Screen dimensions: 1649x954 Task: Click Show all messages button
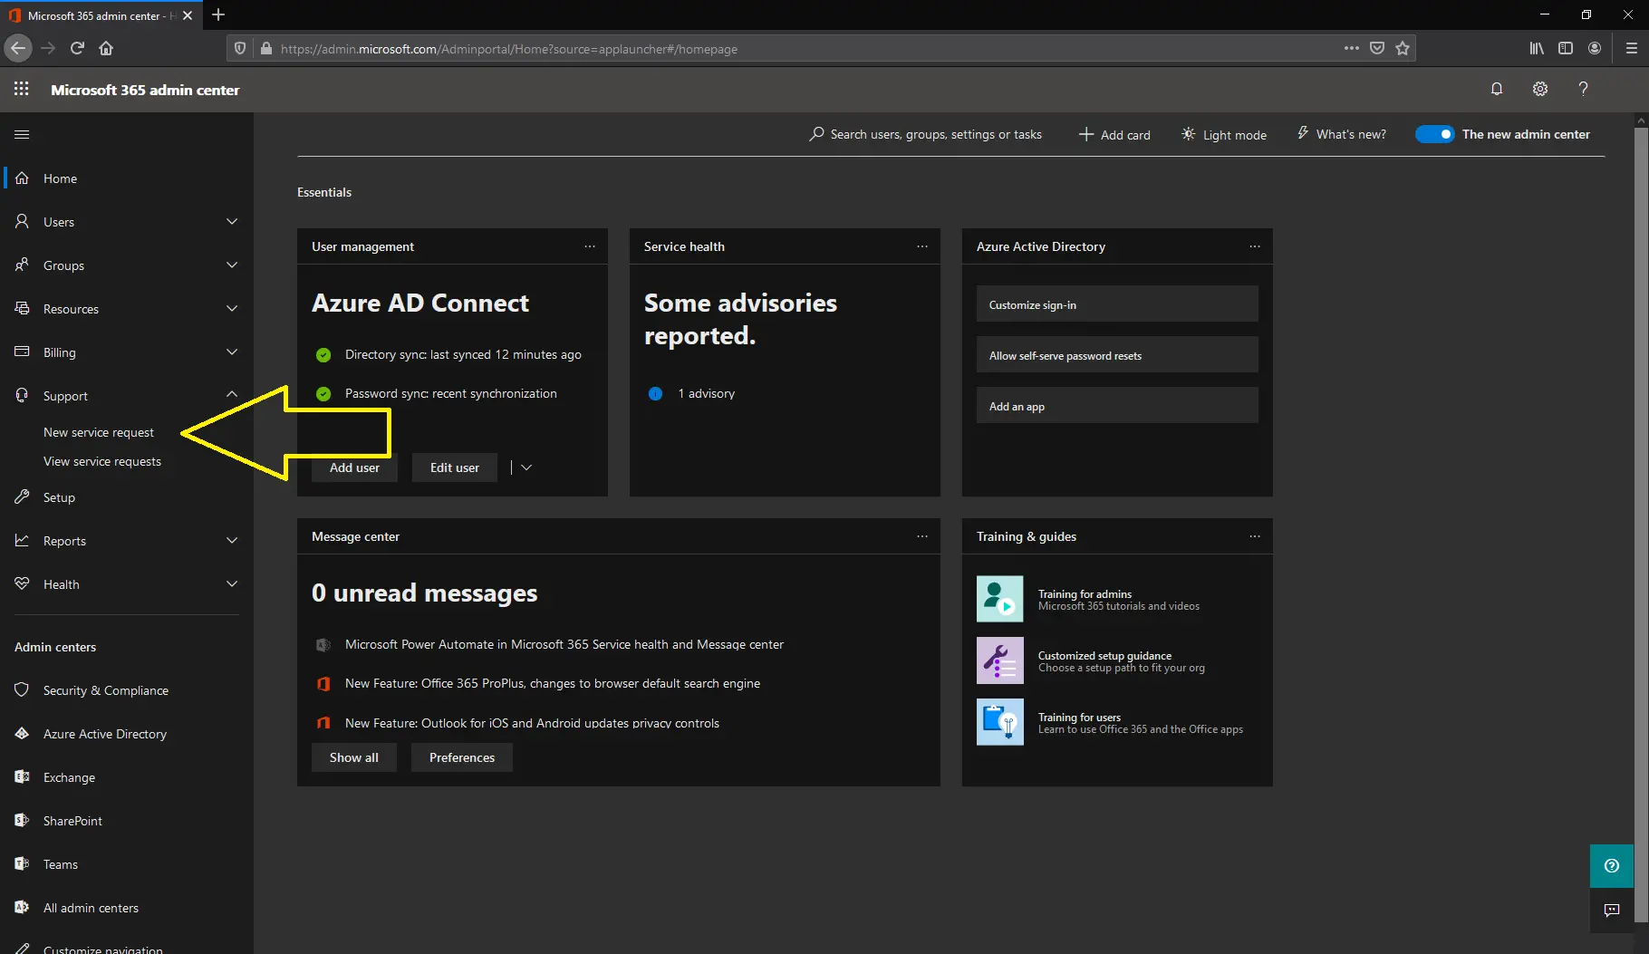[x=354, y=757]
